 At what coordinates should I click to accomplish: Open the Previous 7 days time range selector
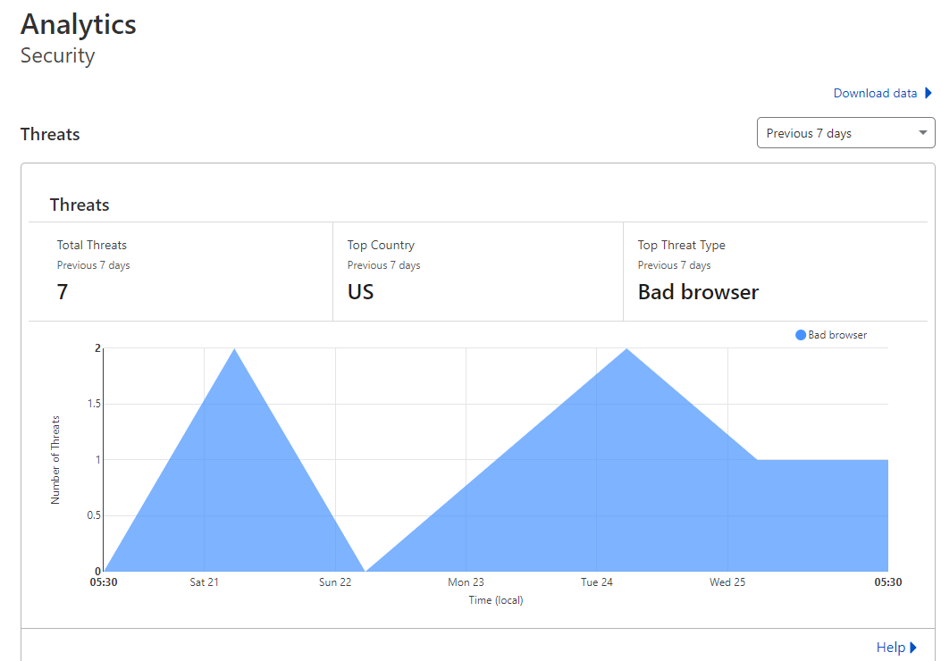point(845,132)
